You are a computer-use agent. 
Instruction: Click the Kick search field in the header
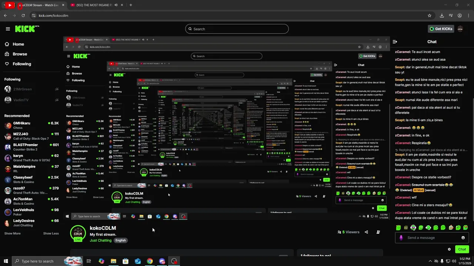pos(237,29)
